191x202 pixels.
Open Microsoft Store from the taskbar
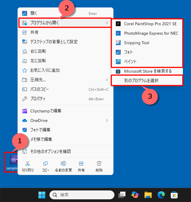coord(174,195)
